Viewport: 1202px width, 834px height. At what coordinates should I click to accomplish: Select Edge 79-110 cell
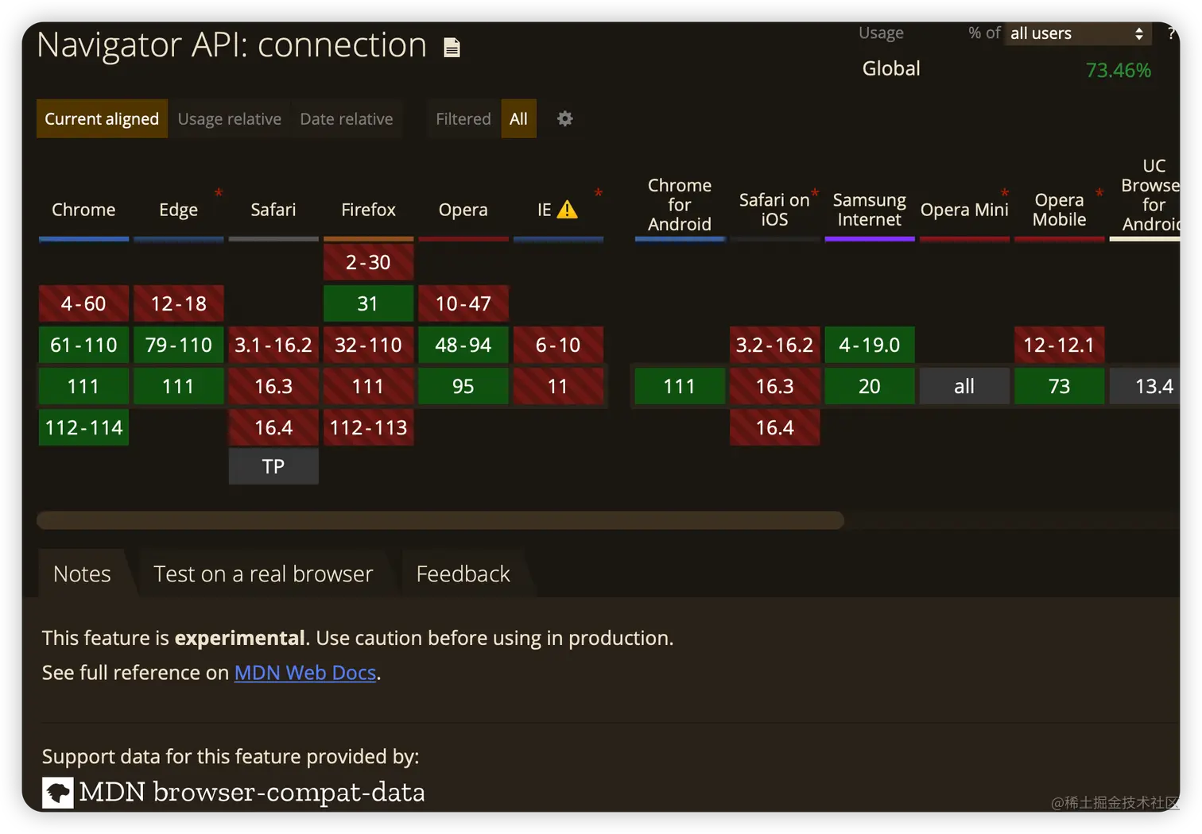point(178,345)
